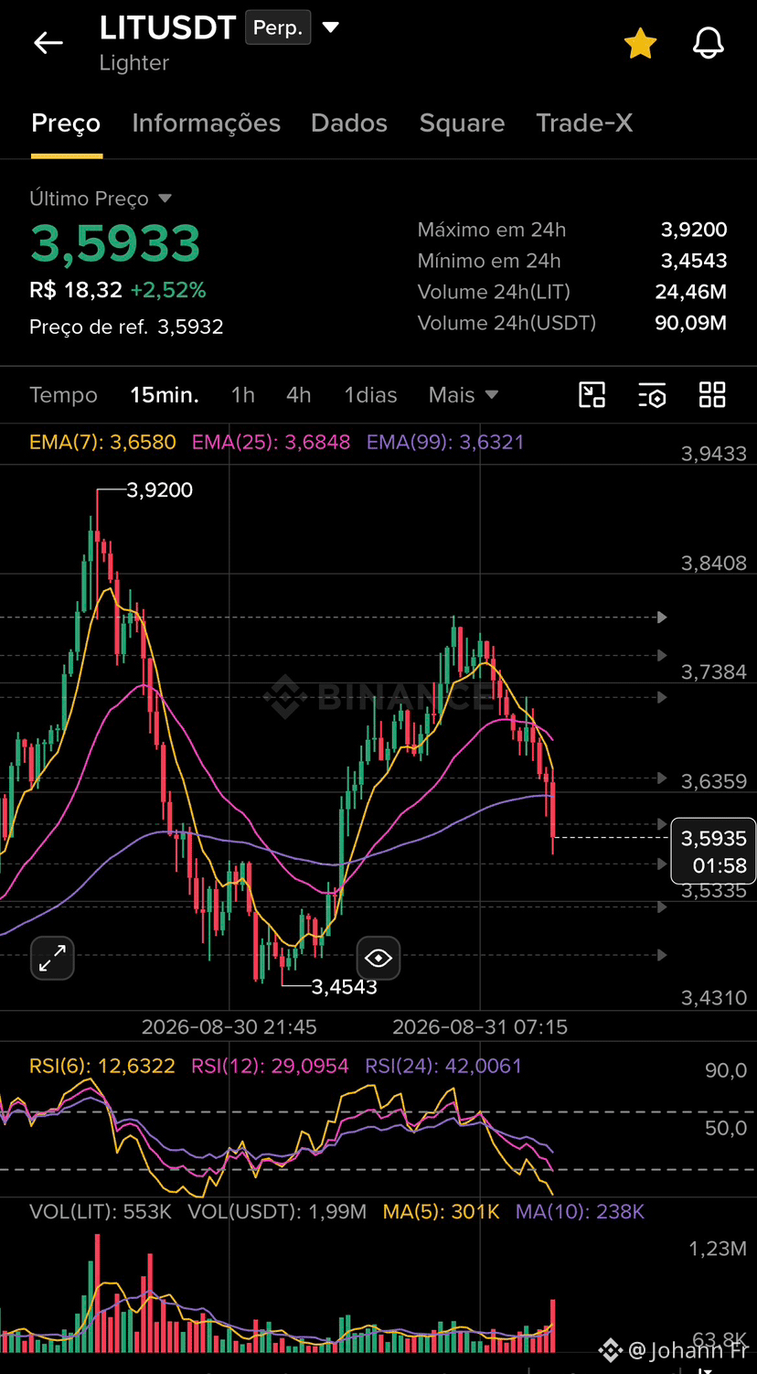
Task: Click the VOL(LIT): 553K label
Action: pos(101,1212)
